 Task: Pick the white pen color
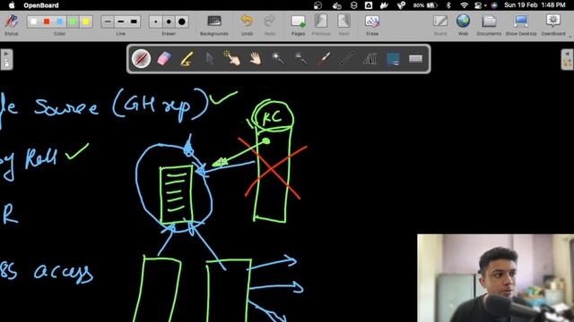[33, 21]
